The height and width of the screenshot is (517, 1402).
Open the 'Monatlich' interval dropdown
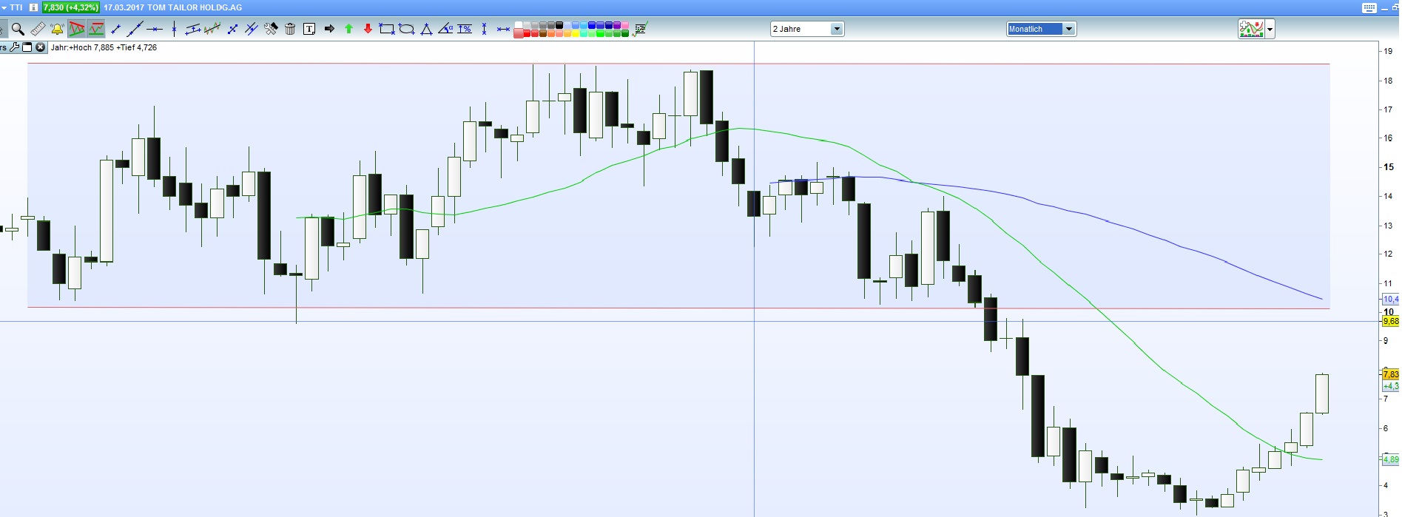click(1041, 29)
